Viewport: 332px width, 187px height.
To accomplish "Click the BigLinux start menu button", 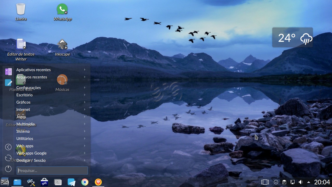I will 4,182.
